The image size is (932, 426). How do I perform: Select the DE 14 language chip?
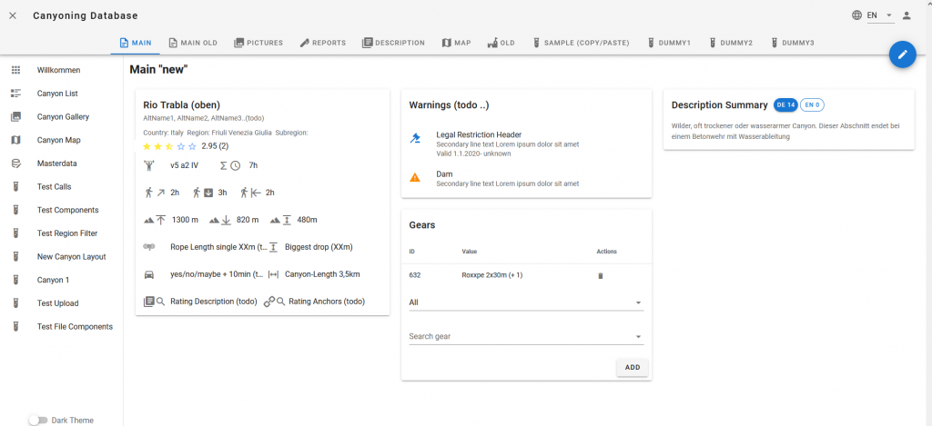point(785,105)
